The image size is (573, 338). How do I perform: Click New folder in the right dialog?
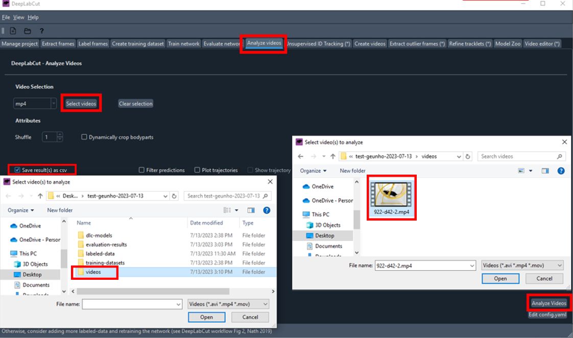point(352,171)
